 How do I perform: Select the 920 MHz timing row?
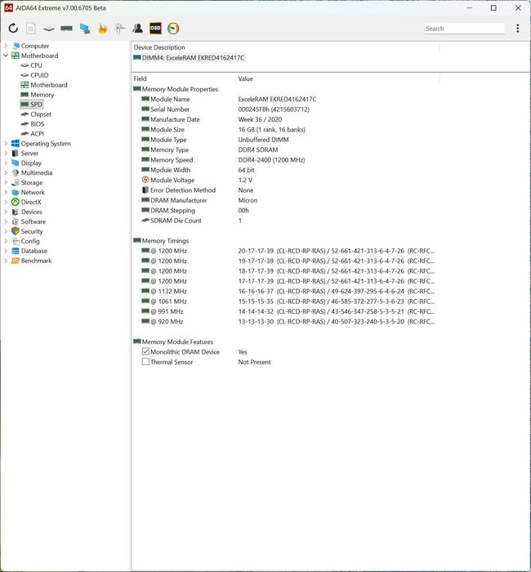[284, 322]
